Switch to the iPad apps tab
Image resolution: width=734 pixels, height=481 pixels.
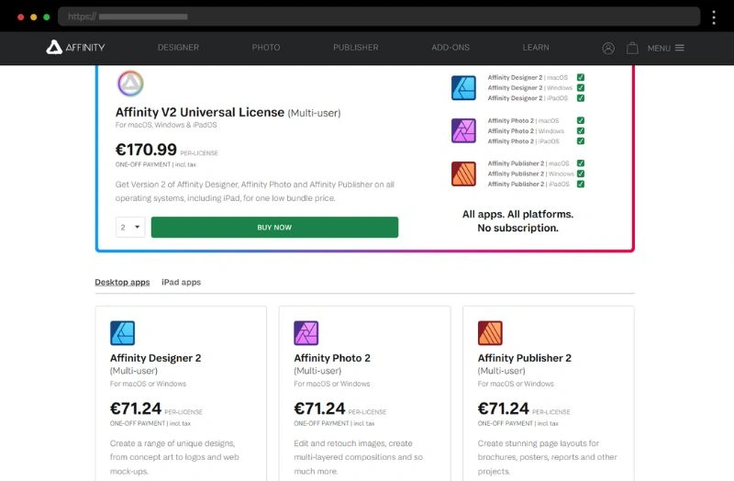[181, 282]
